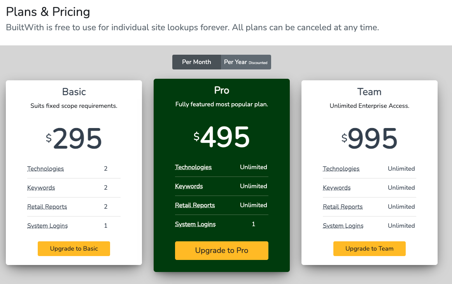452x284 pixels.
Task: Click Technologies in the Pro plan card
Action: [193, 167]
